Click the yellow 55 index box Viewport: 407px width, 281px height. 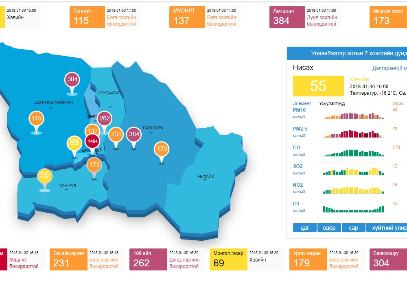[x=318, y=86]
